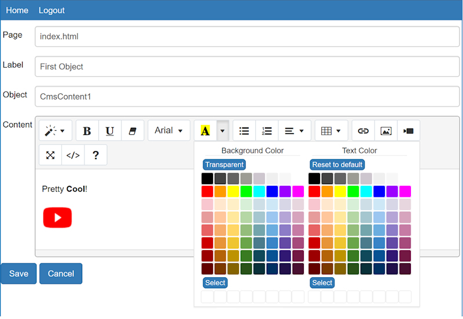Toggle fullscreen editor mode
This screenshot has height=319, width=463.
50,155
